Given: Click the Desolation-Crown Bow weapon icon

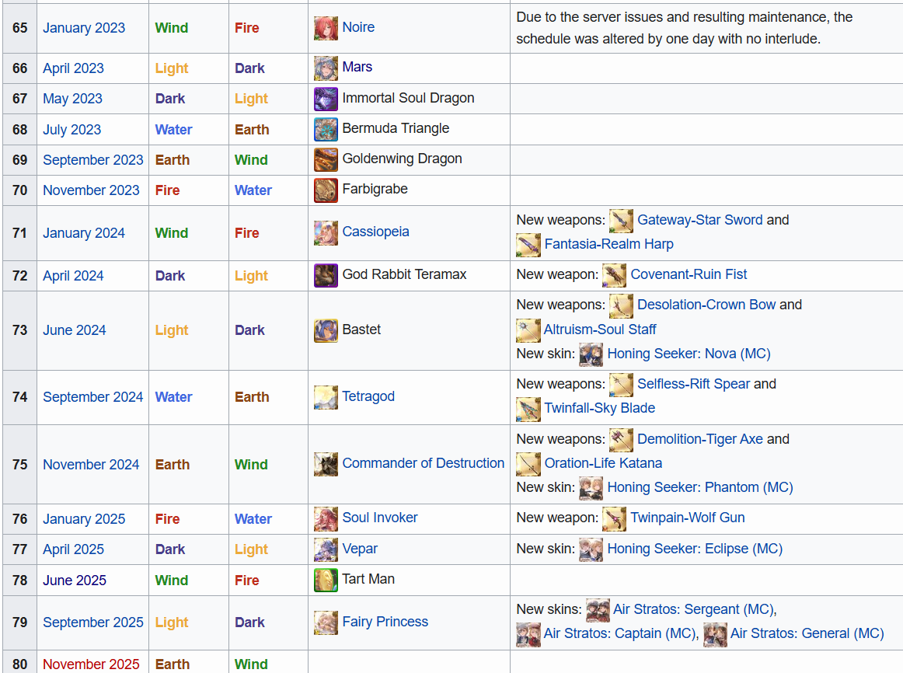Looking at the screenshot, I should pos(622,306).
